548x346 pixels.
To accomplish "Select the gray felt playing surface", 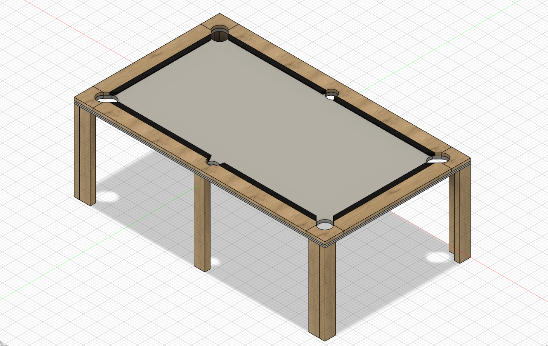I will coord(273,123).
